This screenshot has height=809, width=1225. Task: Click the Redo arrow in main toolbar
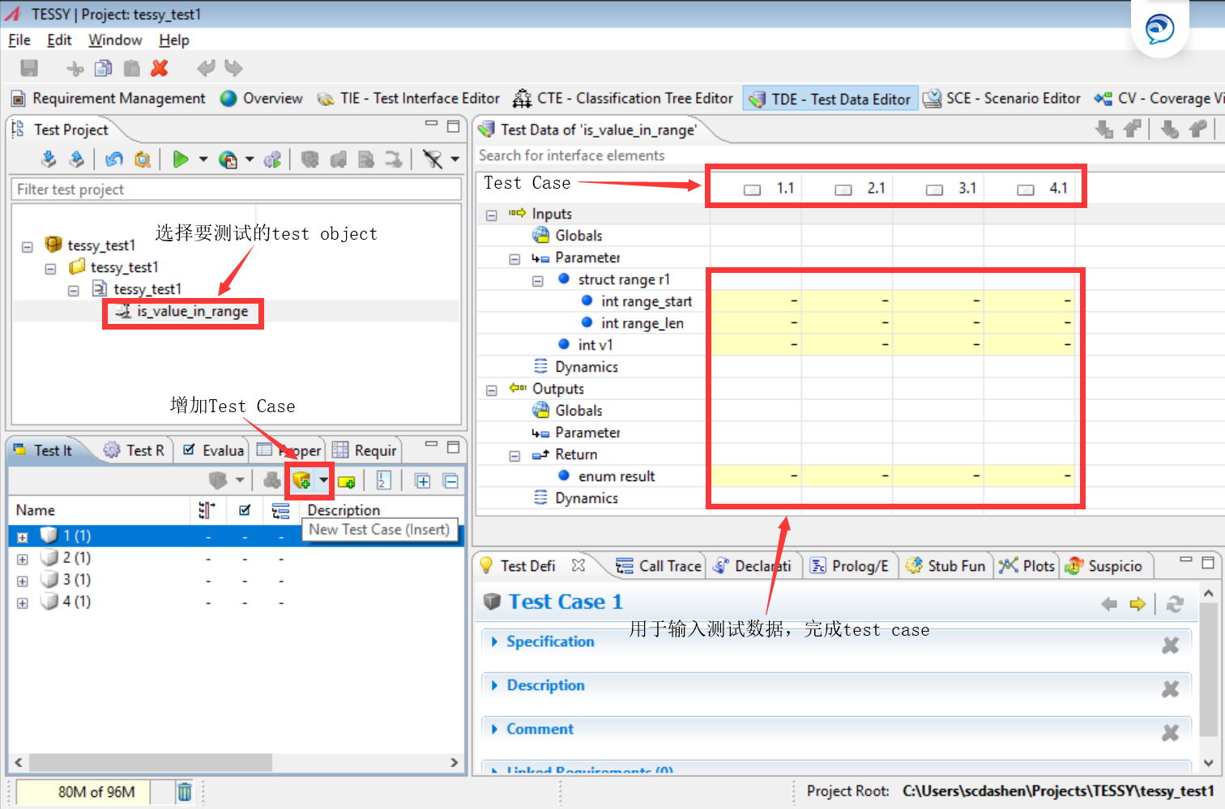[x=233, y=69]
